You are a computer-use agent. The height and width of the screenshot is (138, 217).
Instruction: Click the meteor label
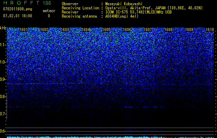[x=49, y=11]
